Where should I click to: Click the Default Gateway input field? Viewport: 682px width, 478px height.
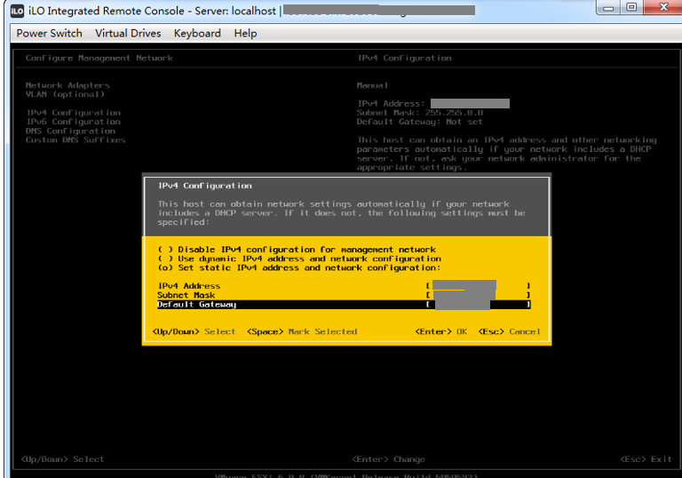pos(478,304)
